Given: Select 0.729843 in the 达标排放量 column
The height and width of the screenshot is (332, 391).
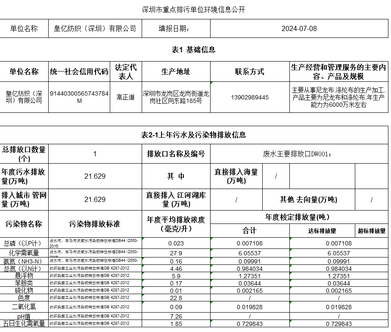Looking at the screenshot, I should 339,324.
